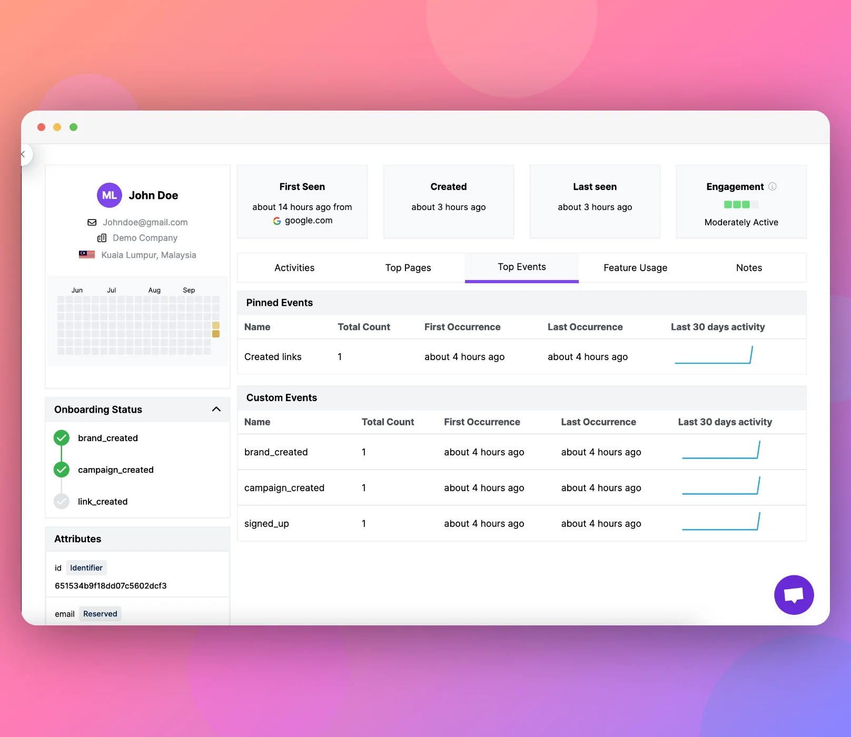
Task: Click the Created links pinned event name
Action: click(273, 357)
